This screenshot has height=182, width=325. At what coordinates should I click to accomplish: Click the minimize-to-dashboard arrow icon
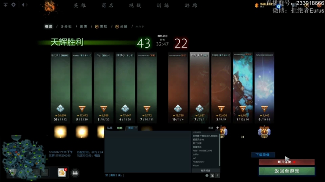tap(5, 5)
